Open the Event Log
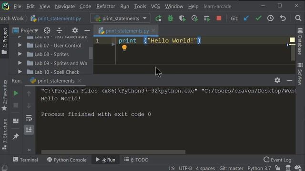The width and height of the screenshot is (305, 171). 277,160
